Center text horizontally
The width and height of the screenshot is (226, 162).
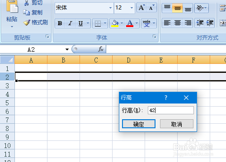[x=178, y=23]
